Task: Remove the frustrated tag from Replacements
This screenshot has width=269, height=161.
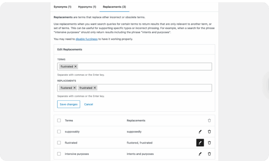Action: tap(95, 88)
